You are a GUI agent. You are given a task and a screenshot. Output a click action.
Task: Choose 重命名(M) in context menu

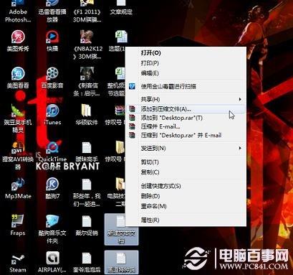[186, 206]
